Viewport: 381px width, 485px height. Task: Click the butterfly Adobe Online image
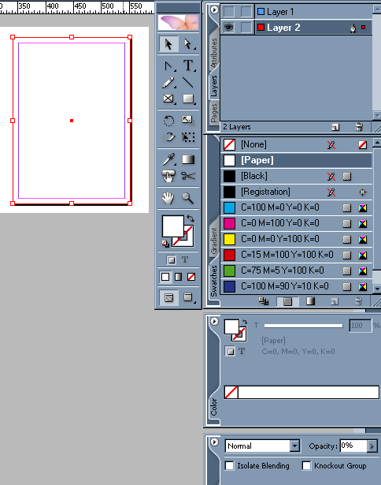click(178, 23)
